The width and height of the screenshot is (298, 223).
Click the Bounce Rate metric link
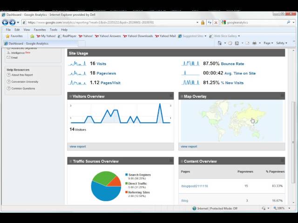[232, 64]
